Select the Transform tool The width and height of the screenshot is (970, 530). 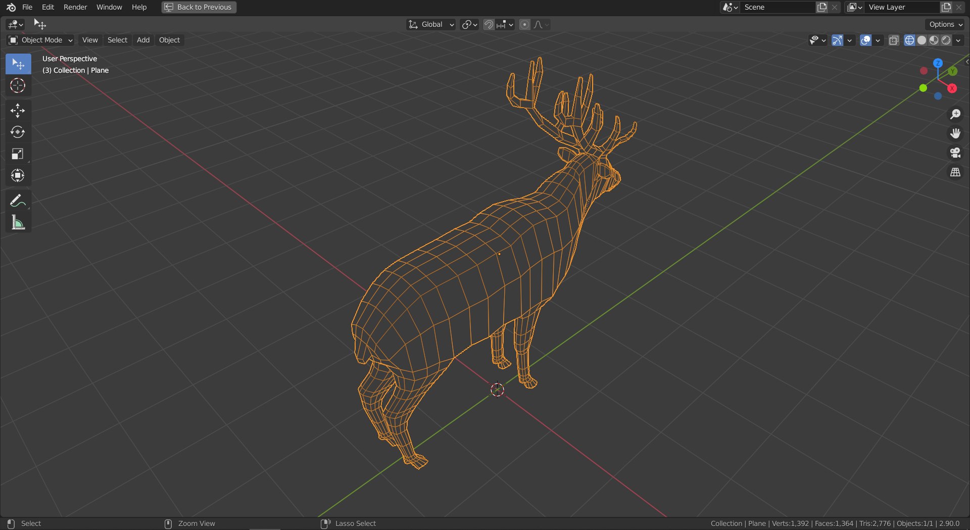pos(18,175)
